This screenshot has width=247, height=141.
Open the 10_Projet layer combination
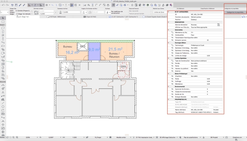98,137
